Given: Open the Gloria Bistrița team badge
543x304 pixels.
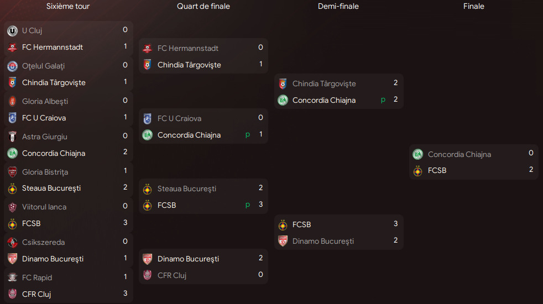Looking at the screenshot, I should (x=12, y=172).
